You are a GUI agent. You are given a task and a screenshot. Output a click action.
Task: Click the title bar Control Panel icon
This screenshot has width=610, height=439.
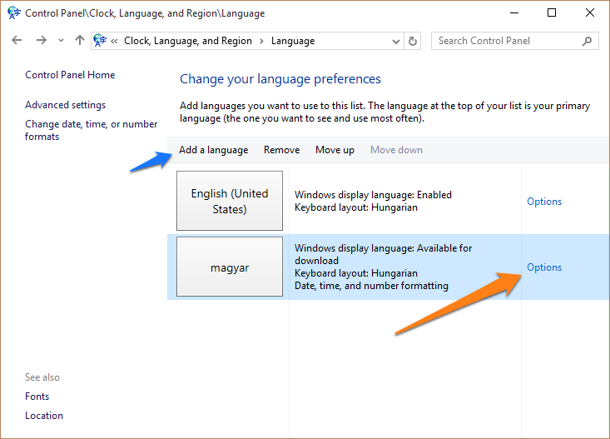[14, 12]
